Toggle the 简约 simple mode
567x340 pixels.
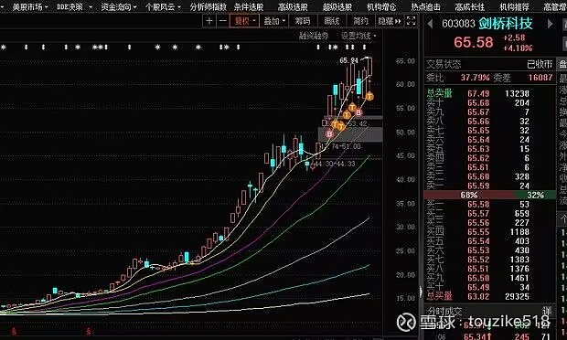coord(360,21)
